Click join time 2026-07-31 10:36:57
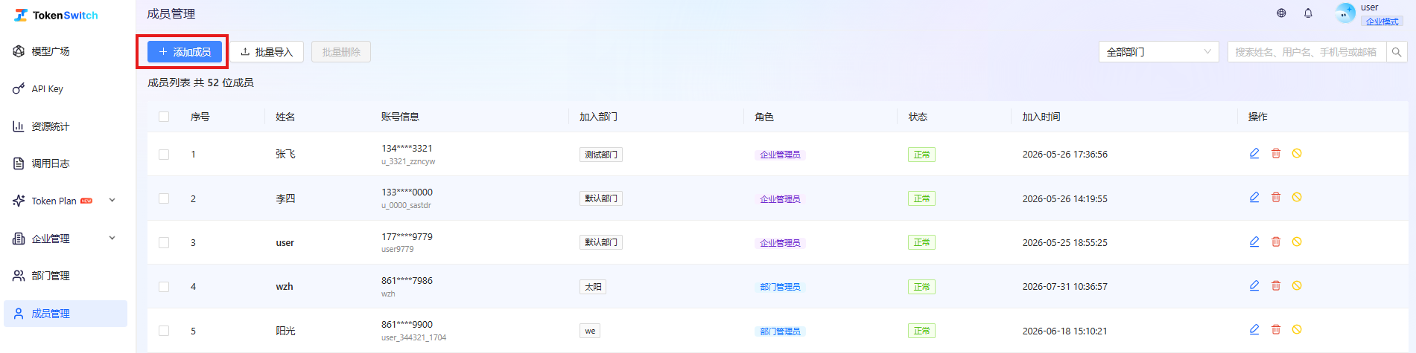The image size is (1416, 353). pos(1064,287)
